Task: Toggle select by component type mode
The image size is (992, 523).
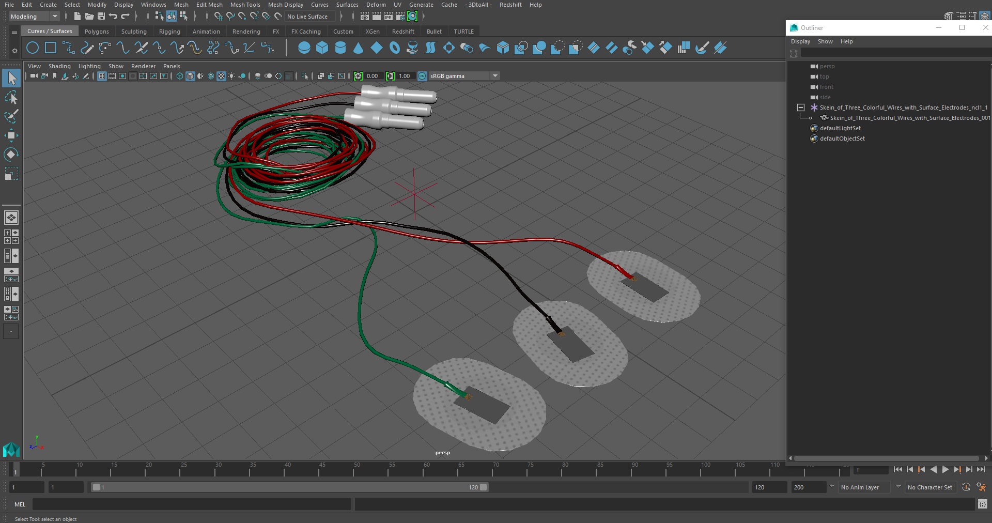Action: [x=183, y=17]
